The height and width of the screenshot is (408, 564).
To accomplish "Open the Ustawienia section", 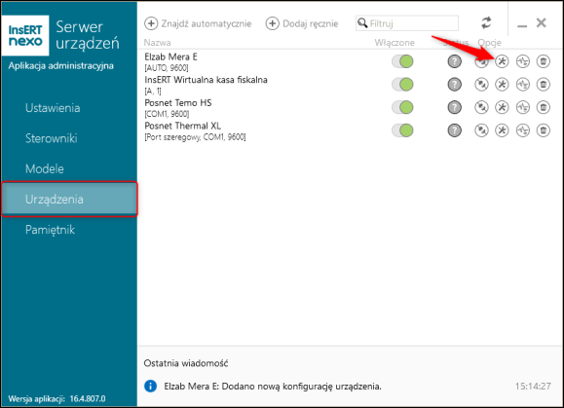I will coord(53,108).
